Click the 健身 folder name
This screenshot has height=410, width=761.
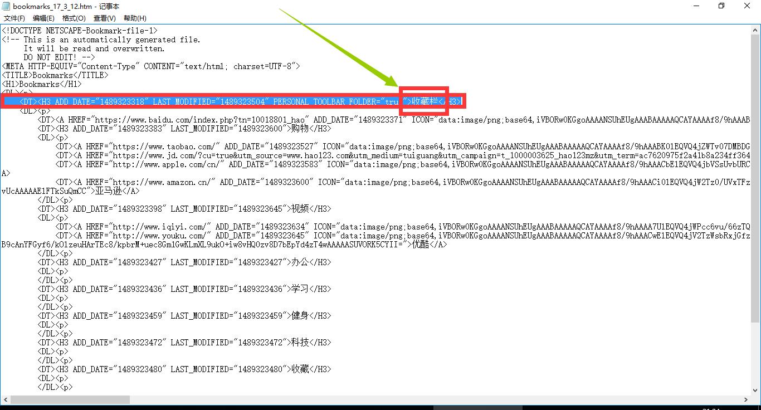pos(300,316)
